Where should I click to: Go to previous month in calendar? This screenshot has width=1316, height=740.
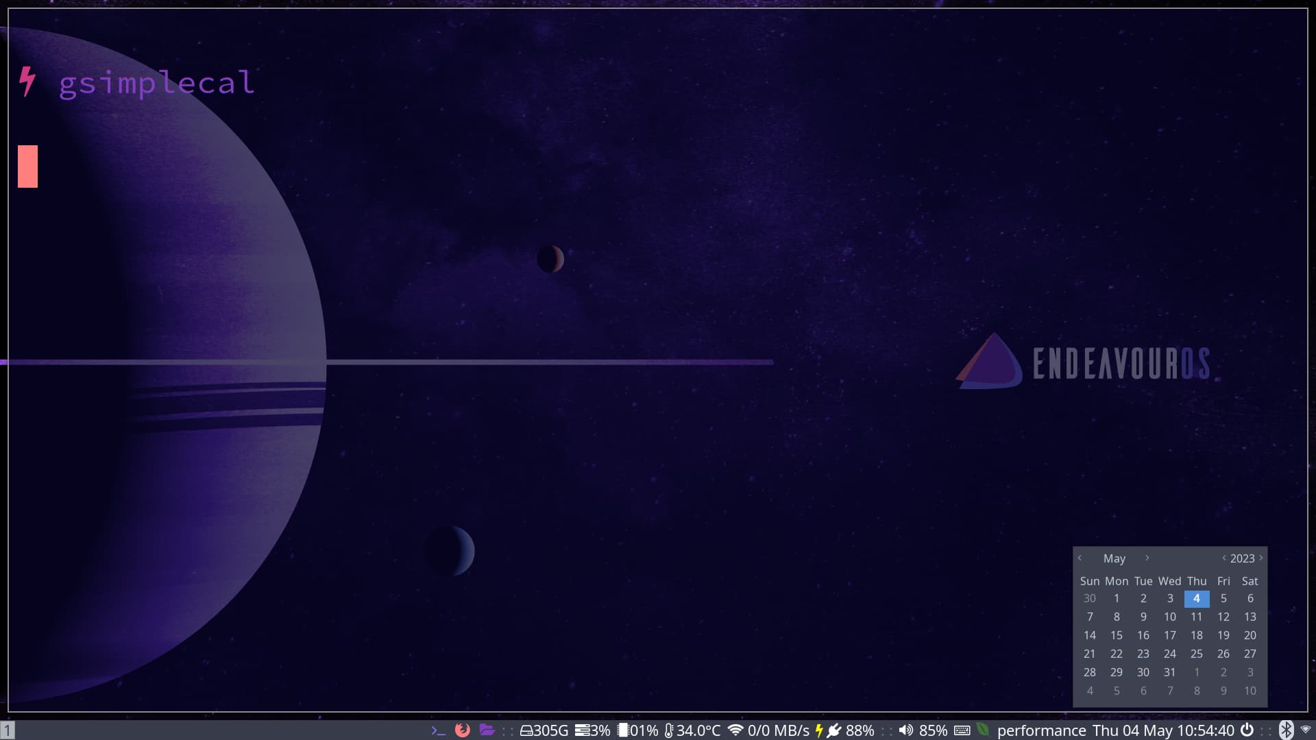click(1080, 558)
